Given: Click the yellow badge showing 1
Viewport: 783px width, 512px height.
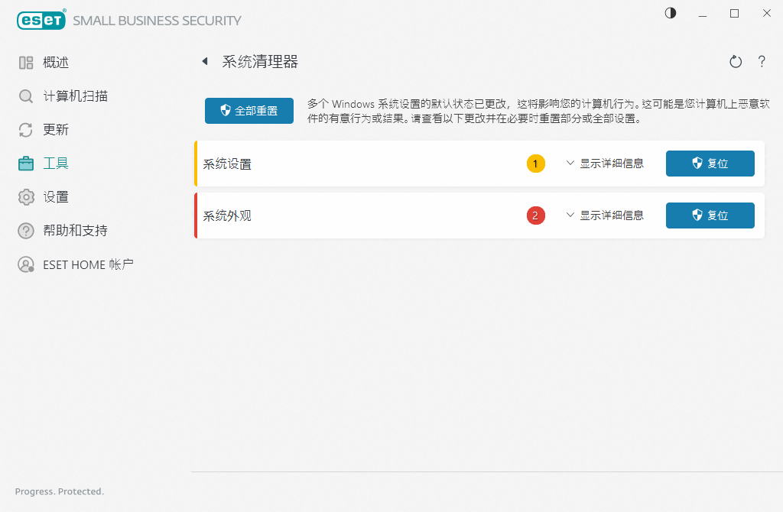Looking at the screenshot, I should click(535, 163).
